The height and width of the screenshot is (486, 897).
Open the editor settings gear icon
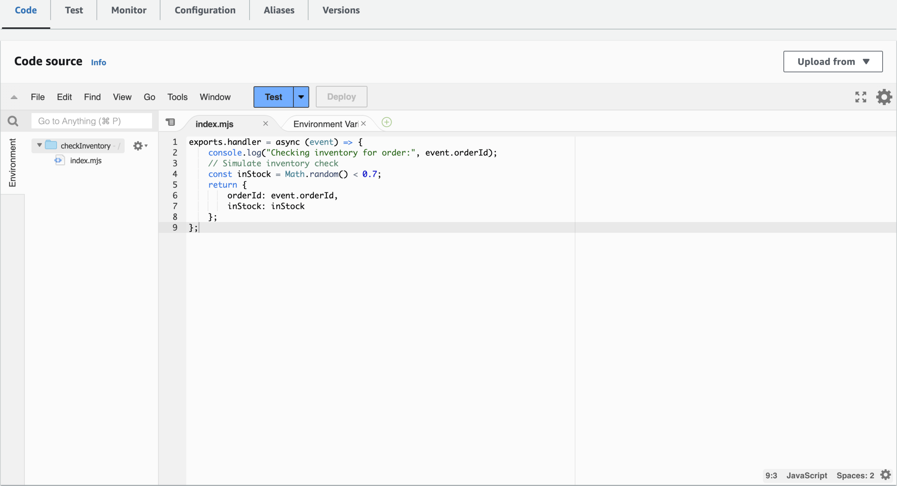[x=884, y=97]
